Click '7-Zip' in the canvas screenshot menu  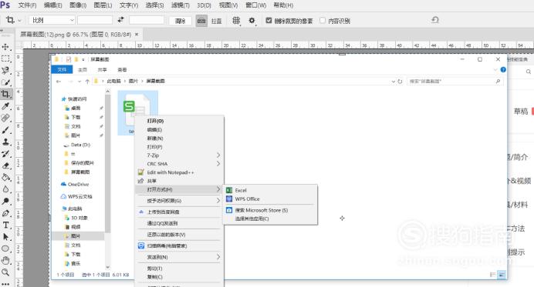(153, 155)
